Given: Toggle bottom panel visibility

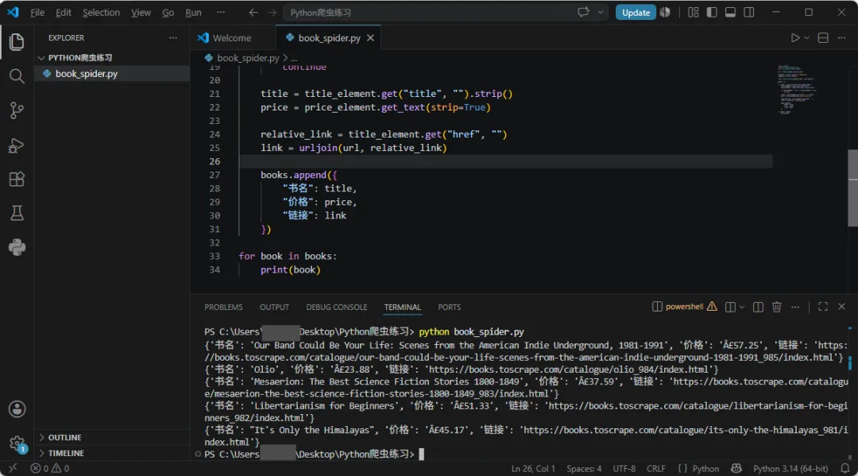Looking at the screenshot, I should click(x=730, y=12).
